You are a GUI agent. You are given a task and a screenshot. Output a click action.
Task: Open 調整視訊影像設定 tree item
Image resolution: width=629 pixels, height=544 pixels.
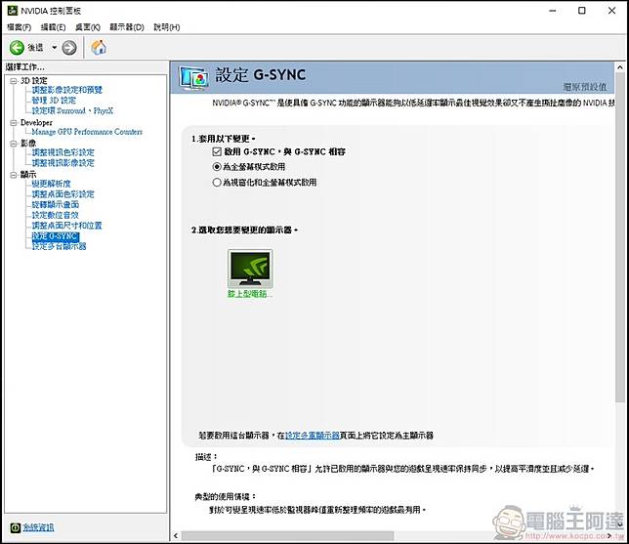pos(63,163)
